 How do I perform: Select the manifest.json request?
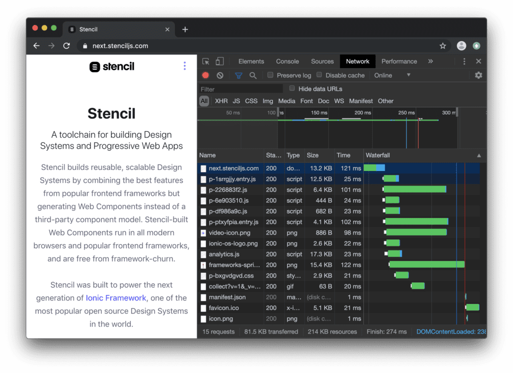[339, 297]
